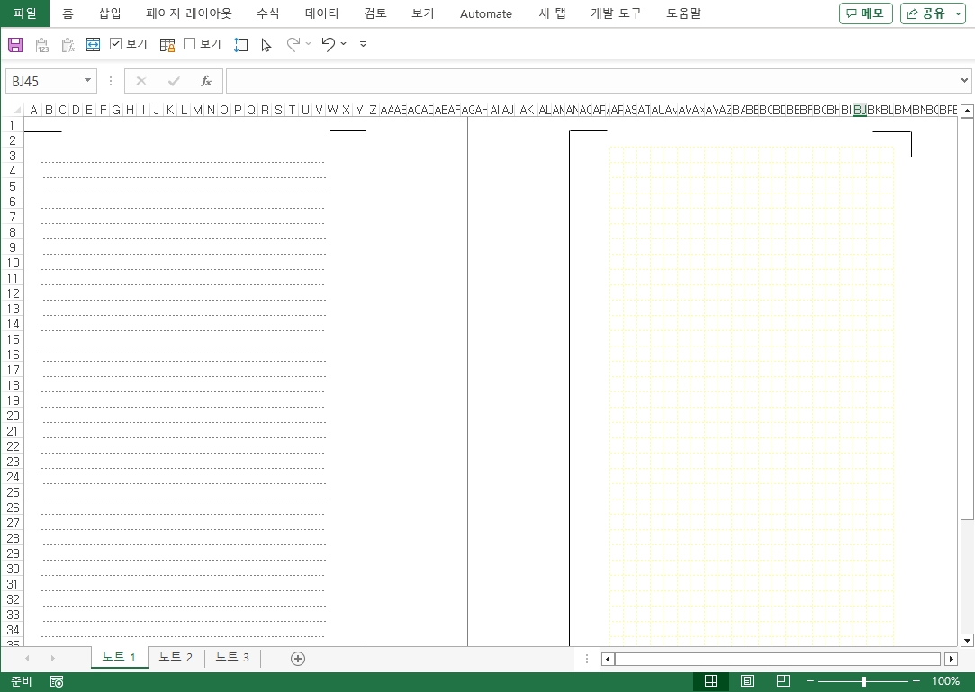Expand the formula bar chevron

click(x=964, y=81)
